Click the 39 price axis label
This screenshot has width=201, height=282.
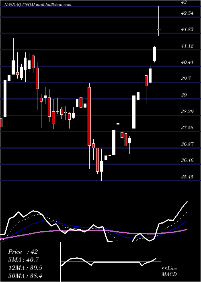tap(184, 95)
